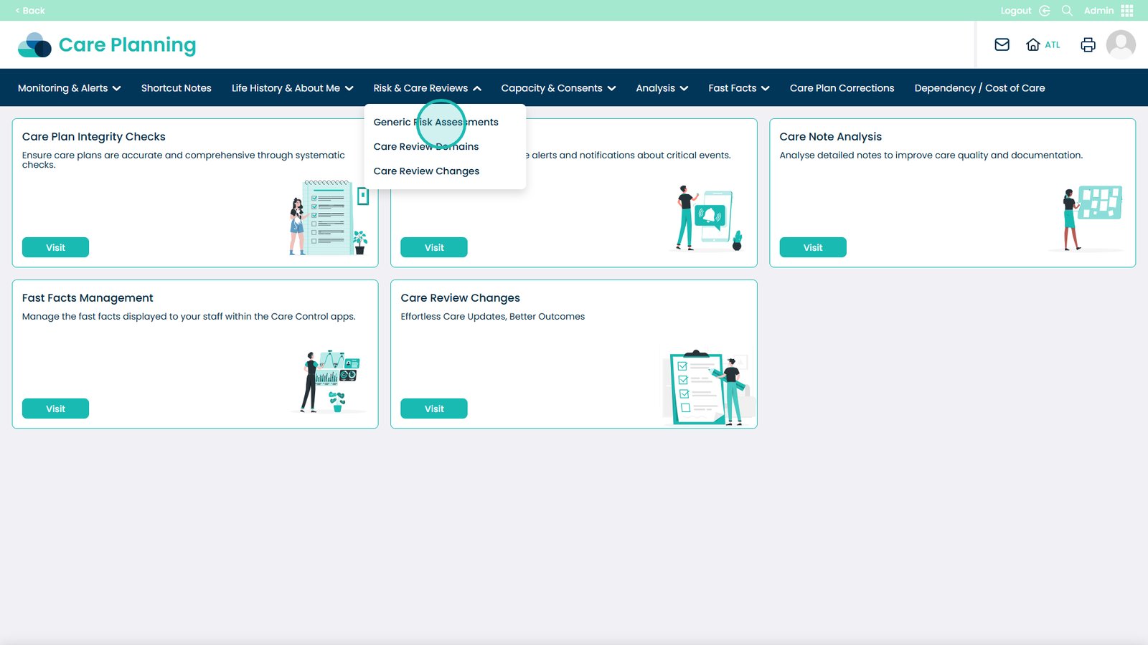Click Care Review Changes clipboard illustration

[707, 388]
